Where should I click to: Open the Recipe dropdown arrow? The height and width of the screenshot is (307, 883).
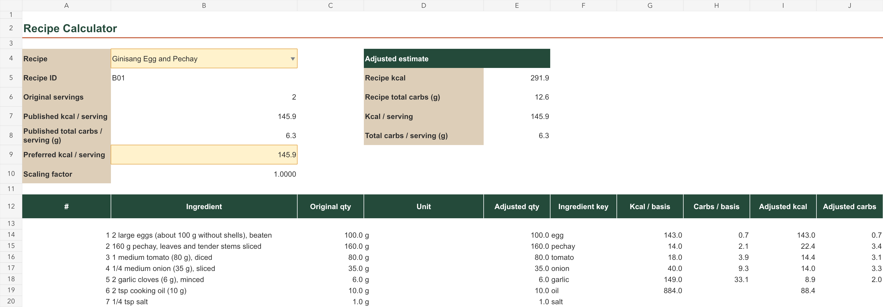click(292, 59)
